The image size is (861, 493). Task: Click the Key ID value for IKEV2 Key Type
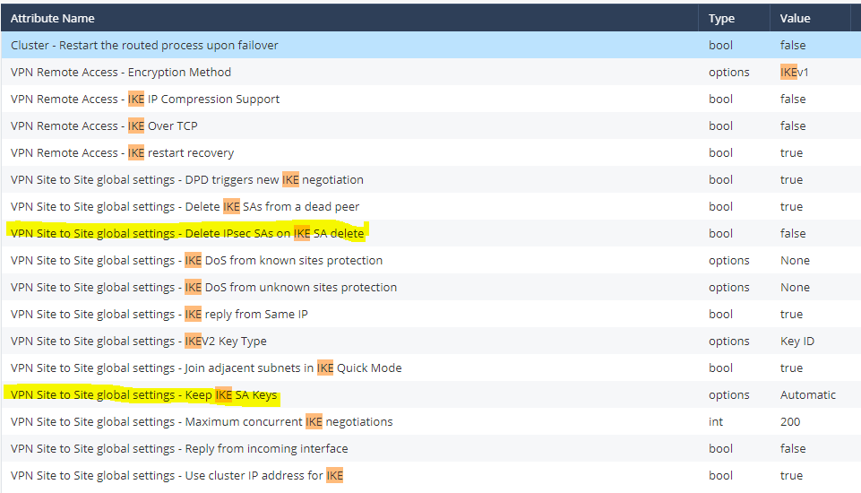pyautogui.click(x=796, y=342)
